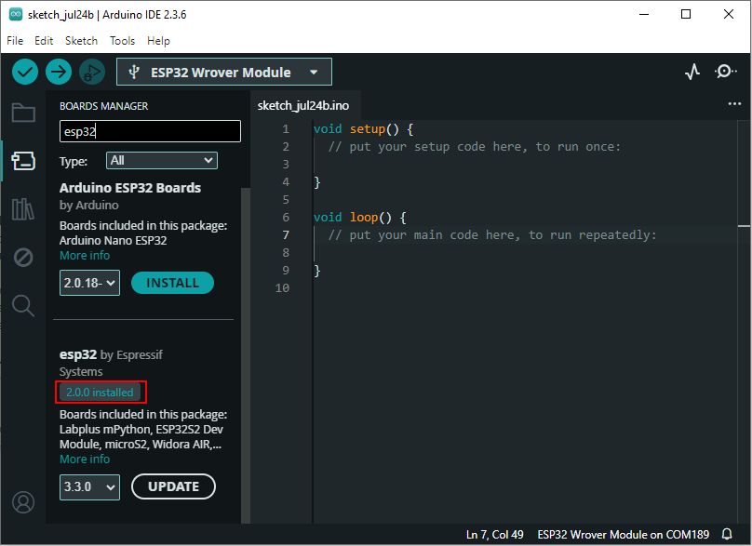The image size is (752, 546).
Task: Open the Library Manager sidebar icon
Action: [23, 209]
